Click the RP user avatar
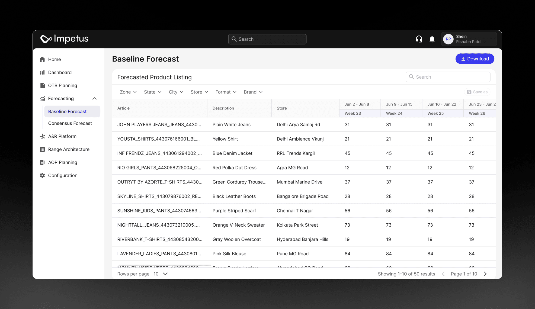The height and width of the screenshot is (309, 535). [x=448, y=39]
